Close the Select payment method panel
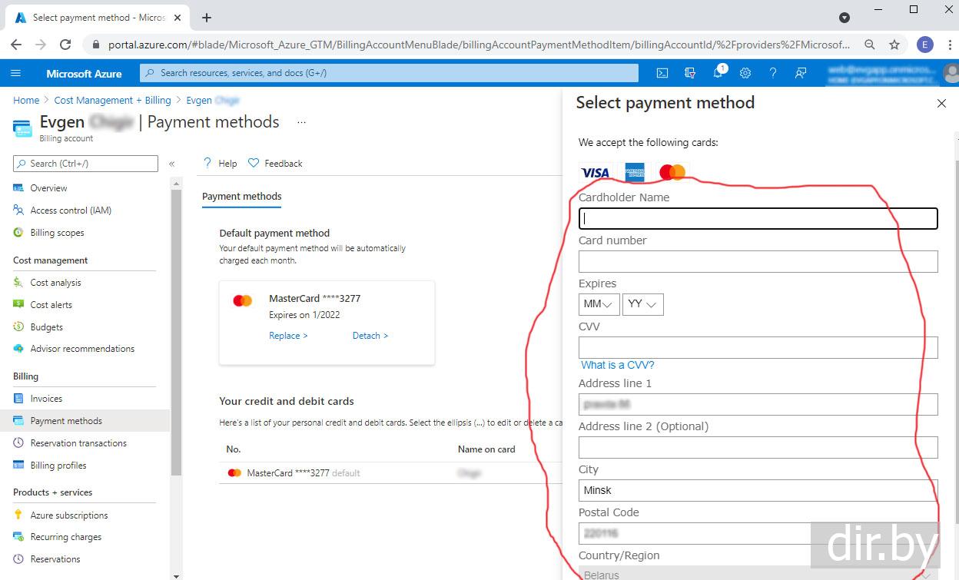The width and height of the screenshot is (959, 580). pos(941,103)
